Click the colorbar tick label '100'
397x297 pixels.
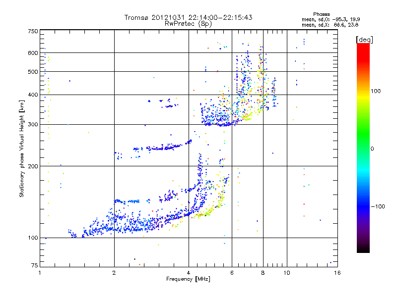[376, 91]
